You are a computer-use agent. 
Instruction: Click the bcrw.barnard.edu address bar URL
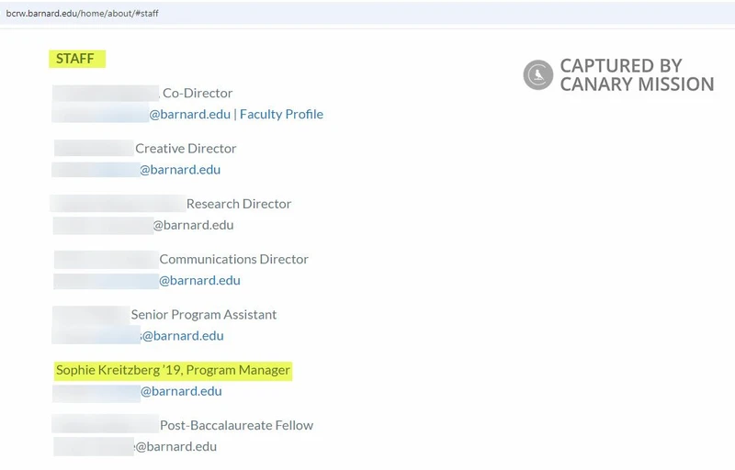pyautogui.click(x=83, y=14)
